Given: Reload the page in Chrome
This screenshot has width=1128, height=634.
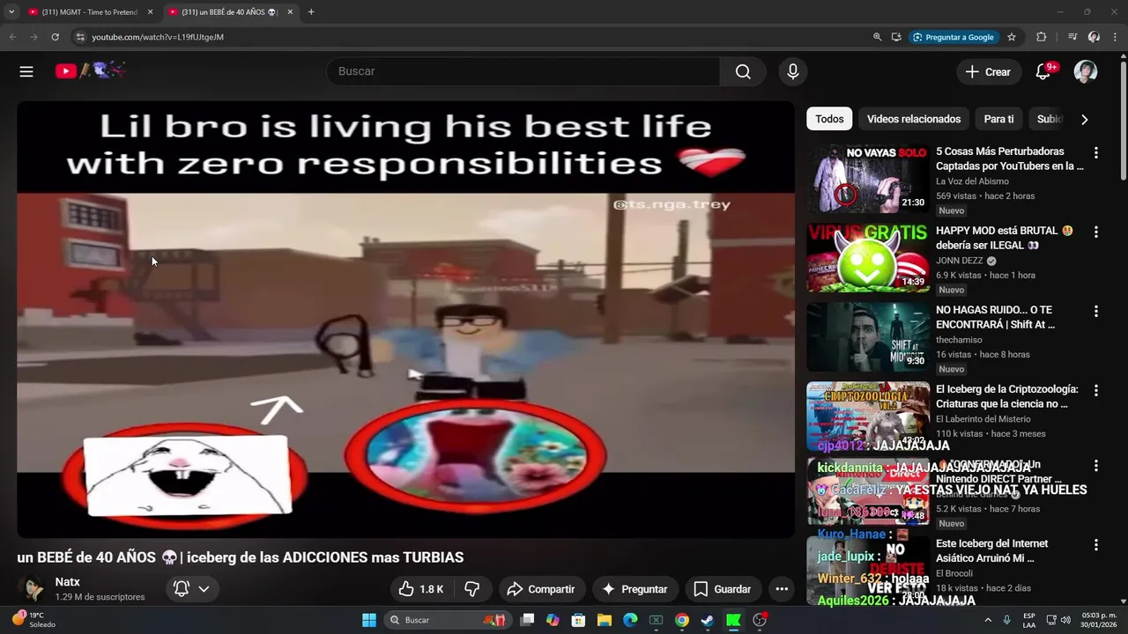Looking at the screenshot, I should (x=55, y=37).
